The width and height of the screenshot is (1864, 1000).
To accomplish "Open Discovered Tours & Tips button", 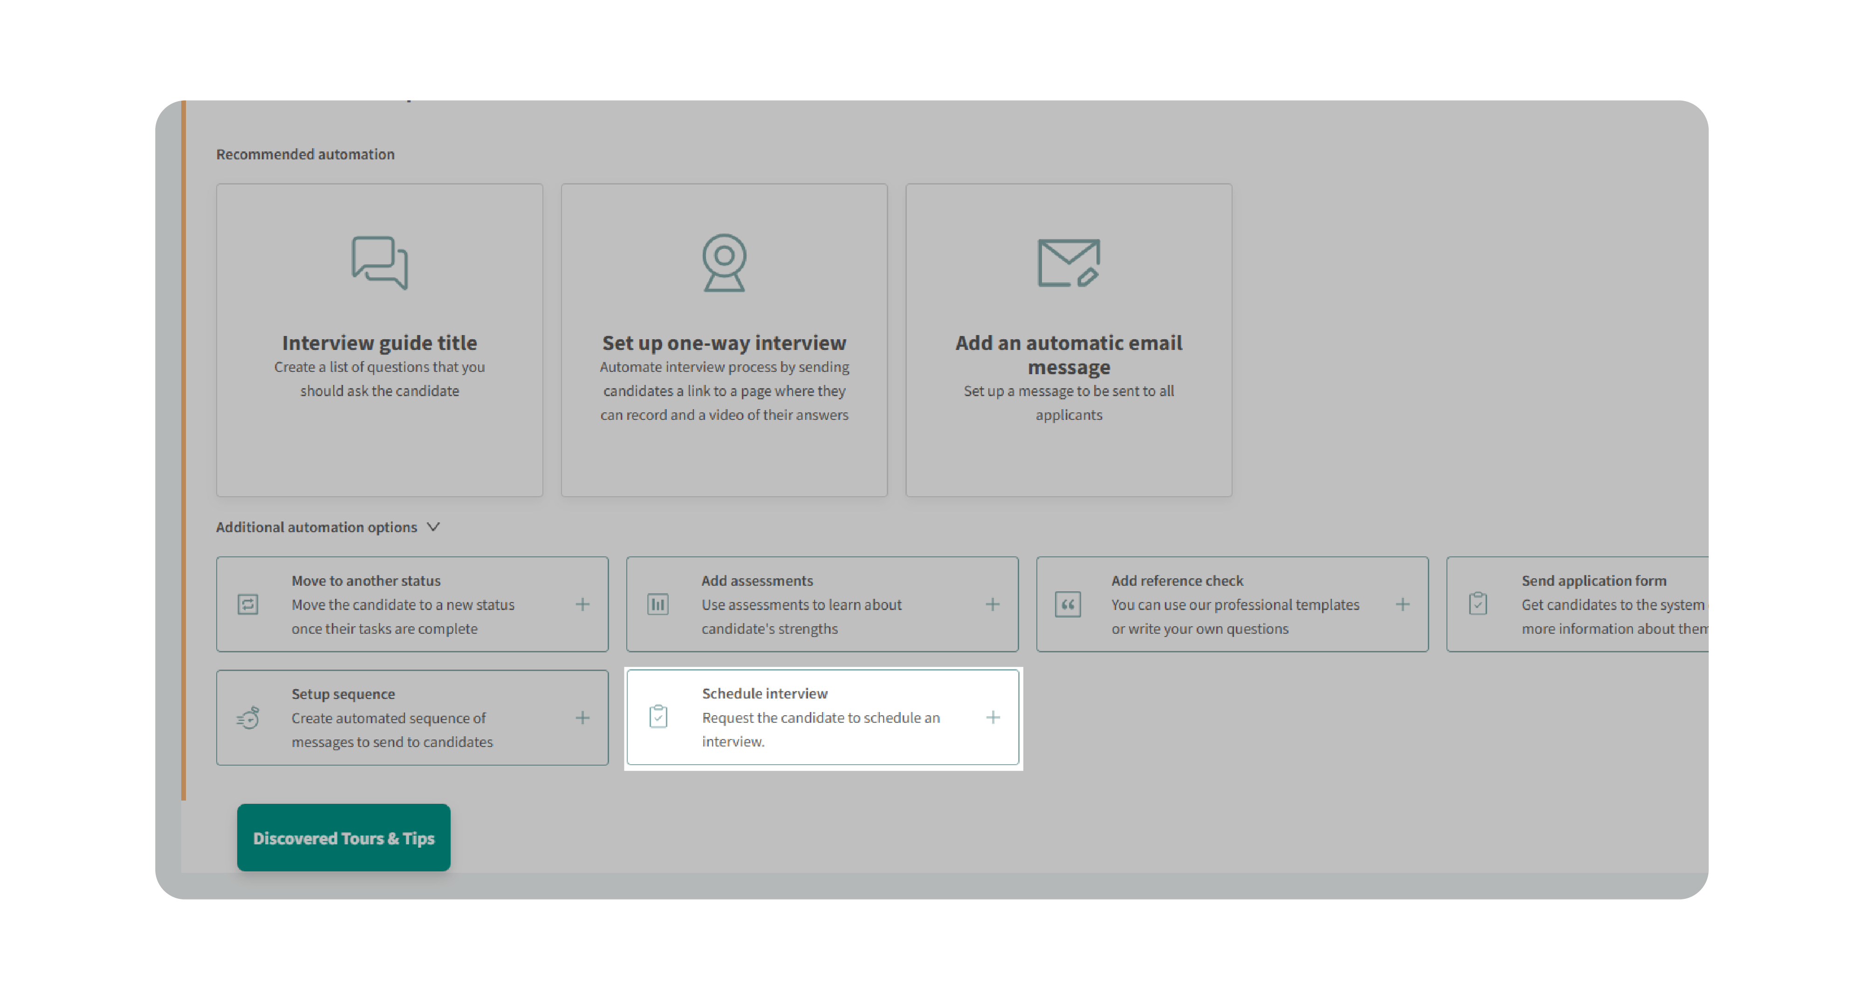I will (x=343, y=837).
